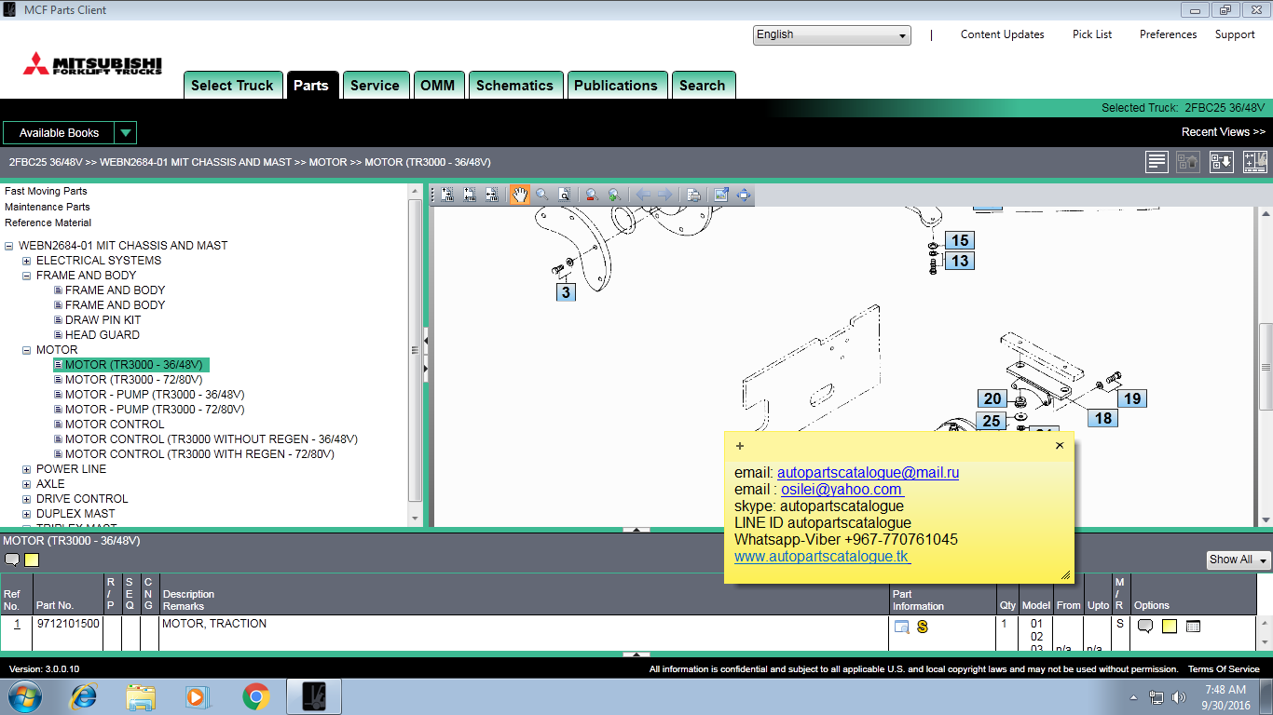This screenshot has width=1273, height=715.
Task: Expand the AXLE node
Action: coord(27,484)
